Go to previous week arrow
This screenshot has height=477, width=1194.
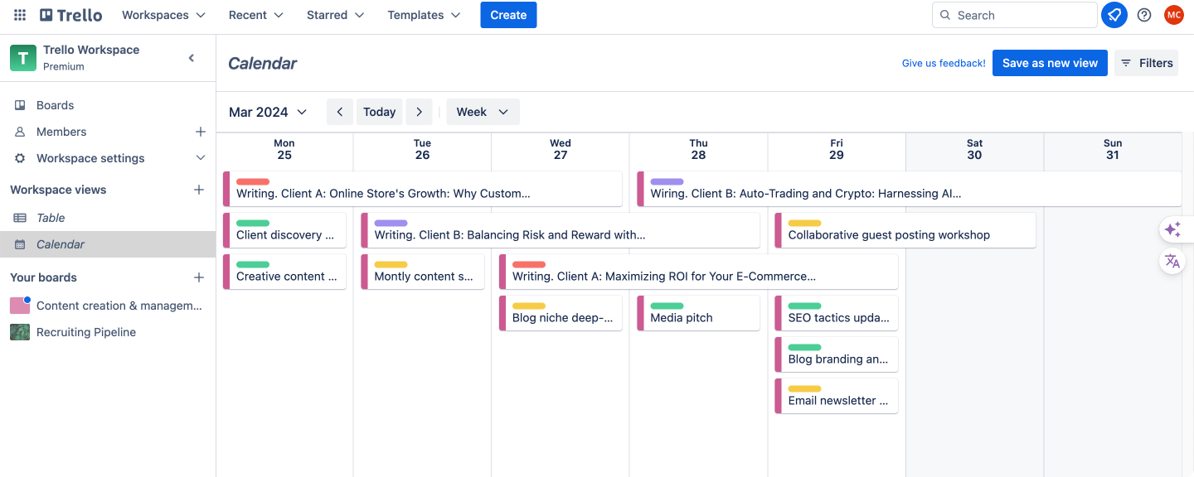340,112
